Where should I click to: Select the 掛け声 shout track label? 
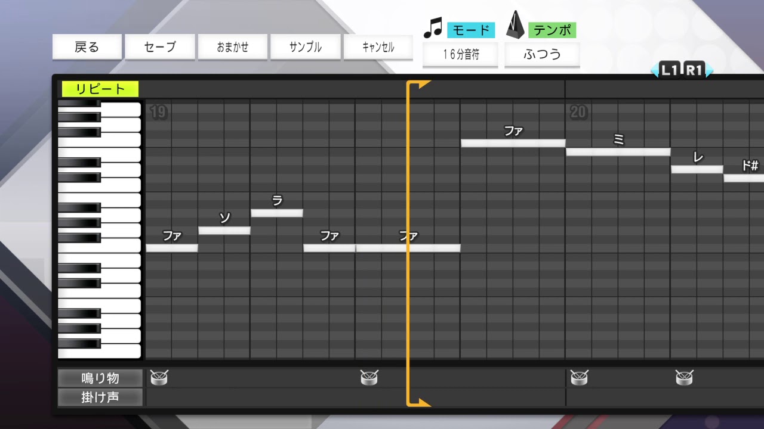click(x=100, y=397)
